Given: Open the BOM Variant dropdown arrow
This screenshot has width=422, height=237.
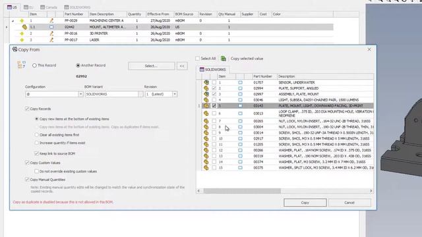Looking at the screenshot, I should tap(140, 94).
